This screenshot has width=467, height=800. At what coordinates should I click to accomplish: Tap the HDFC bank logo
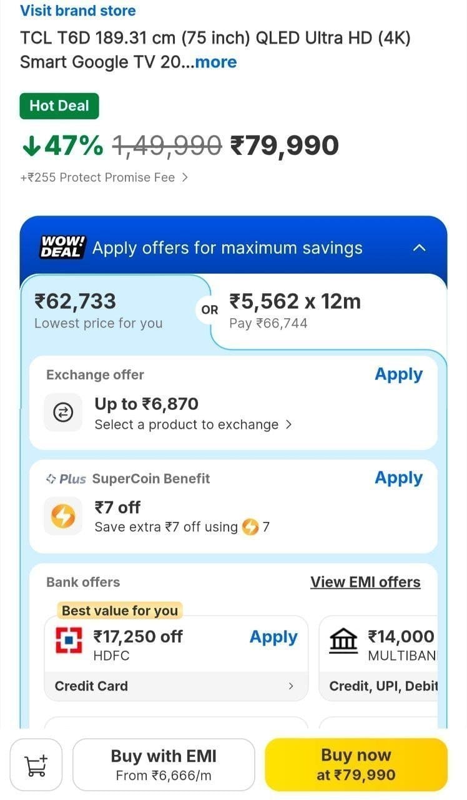(69, 641)
